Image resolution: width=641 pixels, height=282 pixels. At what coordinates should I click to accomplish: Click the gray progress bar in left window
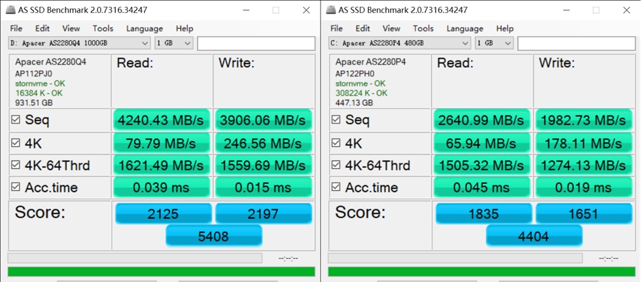pos(135,258)
